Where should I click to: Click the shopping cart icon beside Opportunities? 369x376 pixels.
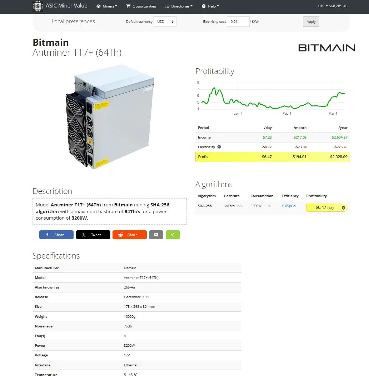tap(129, 6)
